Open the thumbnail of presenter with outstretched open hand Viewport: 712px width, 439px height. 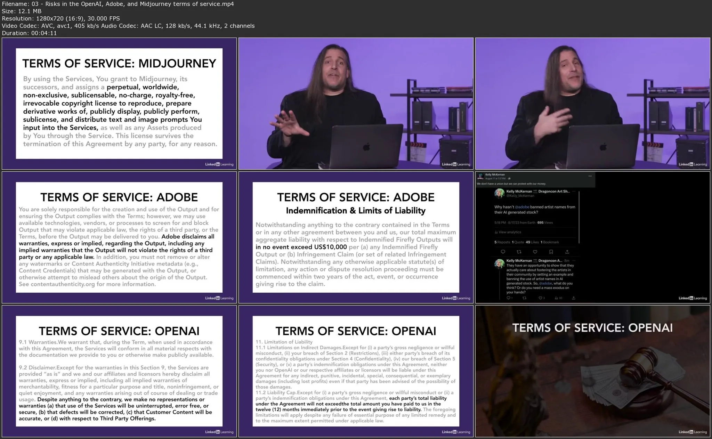point(356,104)
